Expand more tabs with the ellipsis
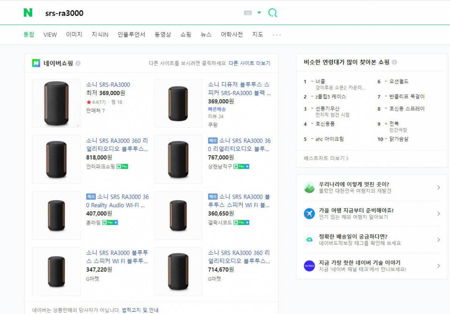Image resolution: width=450 pixels, height=314 pixels. pos(276,35)
